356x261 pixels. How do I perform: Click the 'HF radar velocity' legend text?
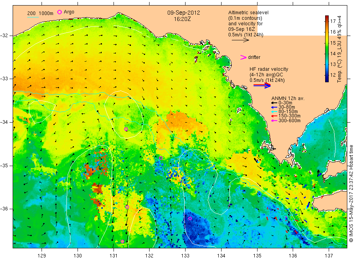(x=269, y=69)
